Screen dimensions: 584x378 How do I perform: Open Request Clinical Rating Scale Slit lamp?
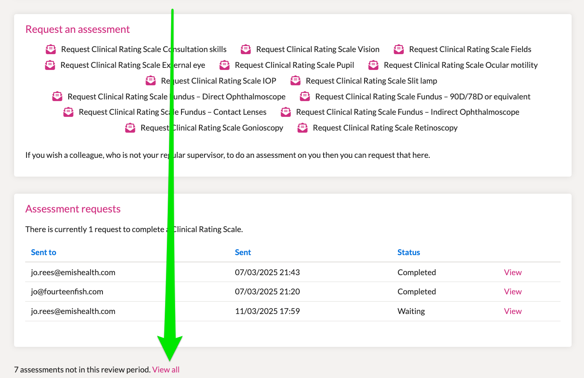click(x=371, y=81)
